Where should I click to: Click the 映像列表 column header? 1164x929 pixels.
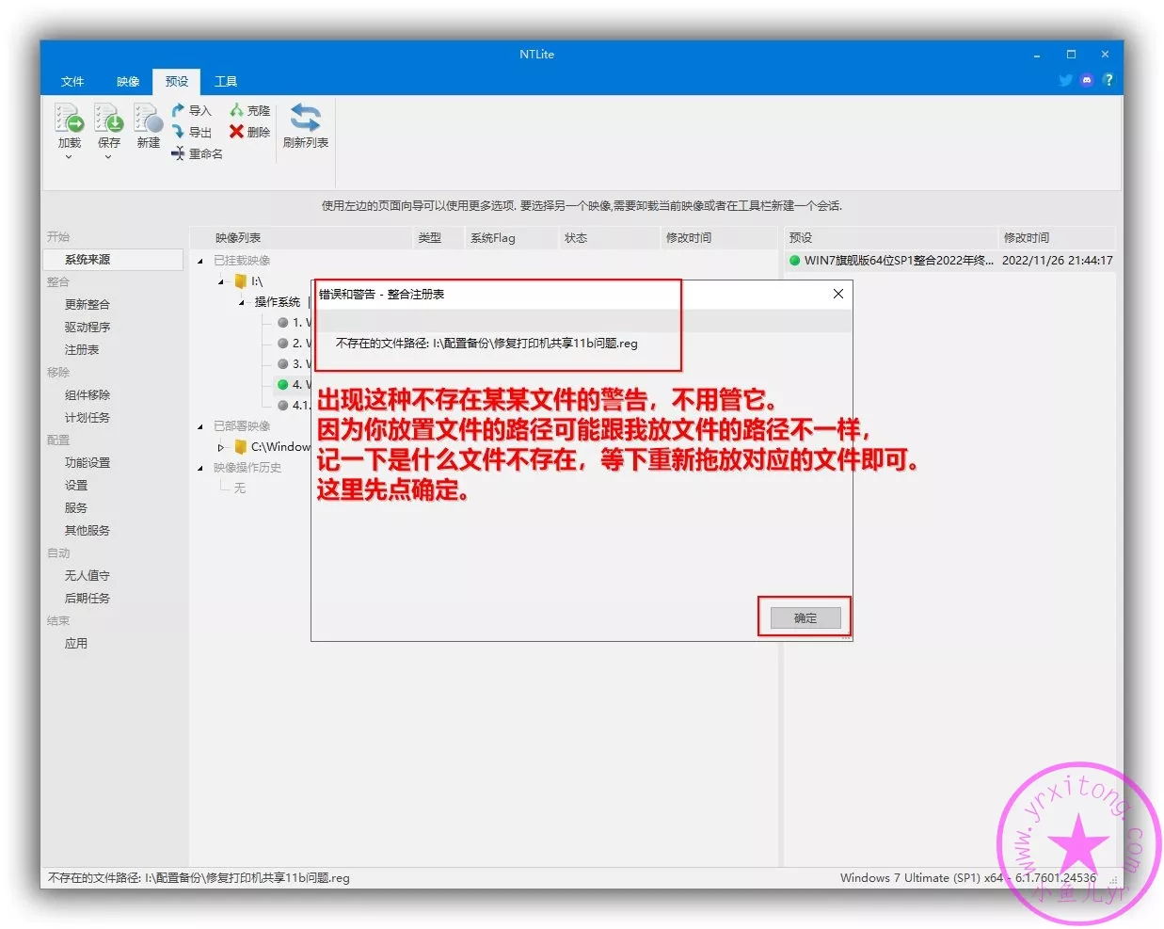click(301, 238)
